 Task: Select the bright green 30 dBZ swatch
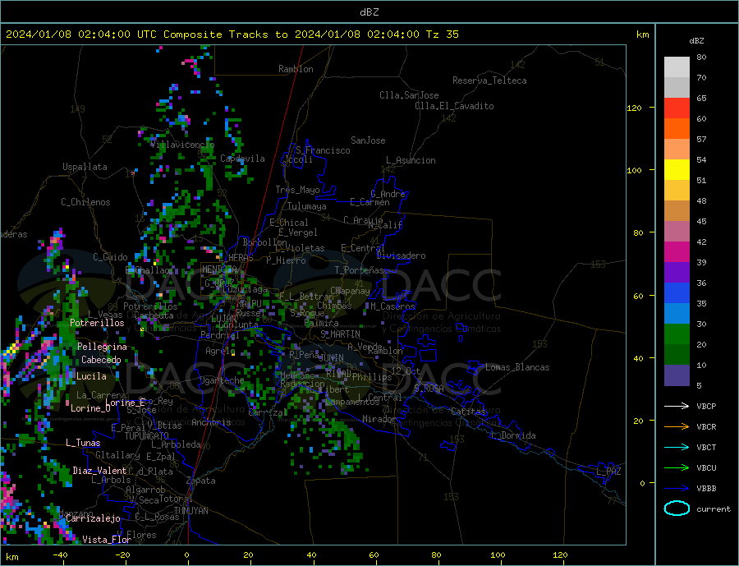pyautogui.click(x=677, y=334)
